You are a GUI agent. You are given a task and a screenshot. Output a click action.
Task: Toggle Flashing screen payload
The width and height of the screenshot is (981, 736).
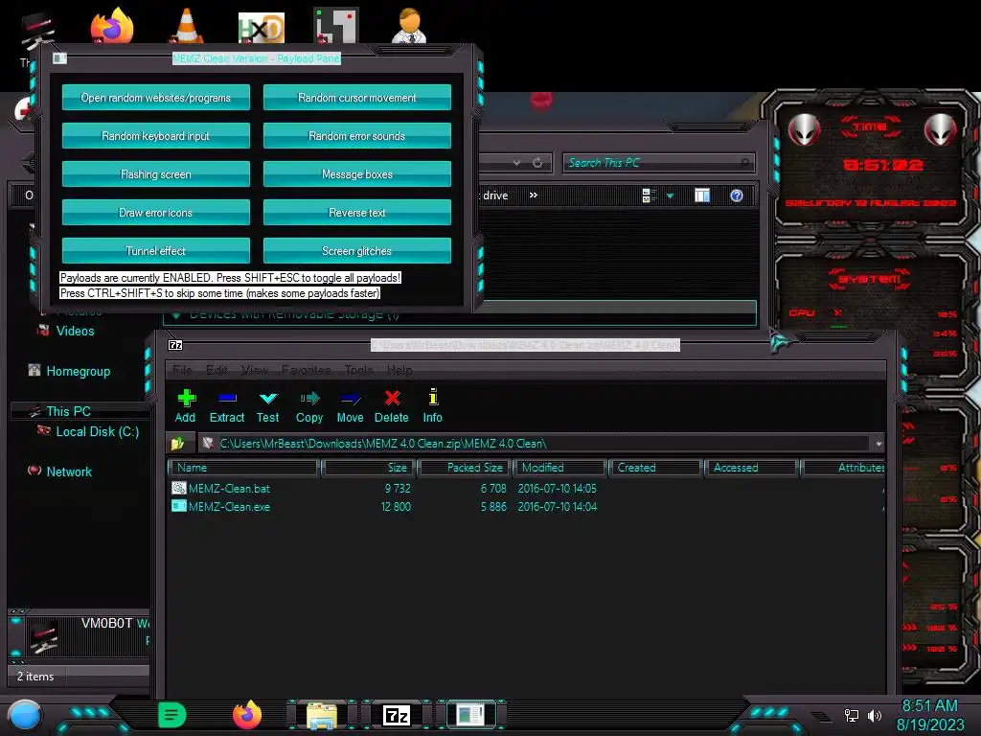click(x=156, y=174)
